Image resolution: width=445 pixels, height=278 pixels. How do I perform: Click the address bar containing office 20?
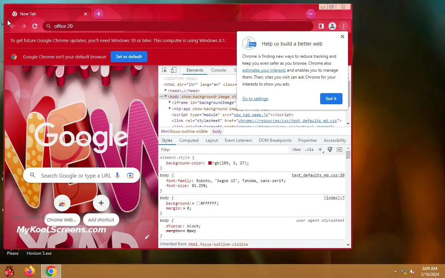178,26
